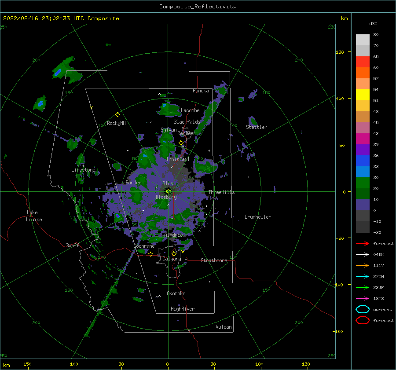Pick the light gray 80 dBZ swatch
Screen dimensions: 396x370
(363, 40)
